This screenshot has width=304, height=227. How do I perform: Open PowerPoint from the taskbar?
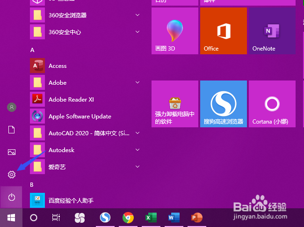coord(197,218)
